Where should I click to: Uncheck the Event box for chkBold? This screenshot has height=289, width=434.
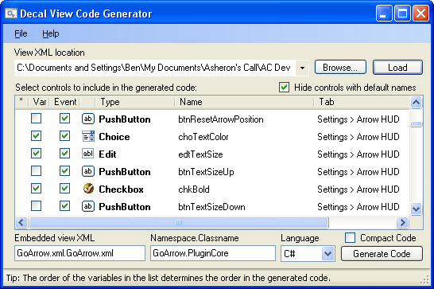[64, 189]
